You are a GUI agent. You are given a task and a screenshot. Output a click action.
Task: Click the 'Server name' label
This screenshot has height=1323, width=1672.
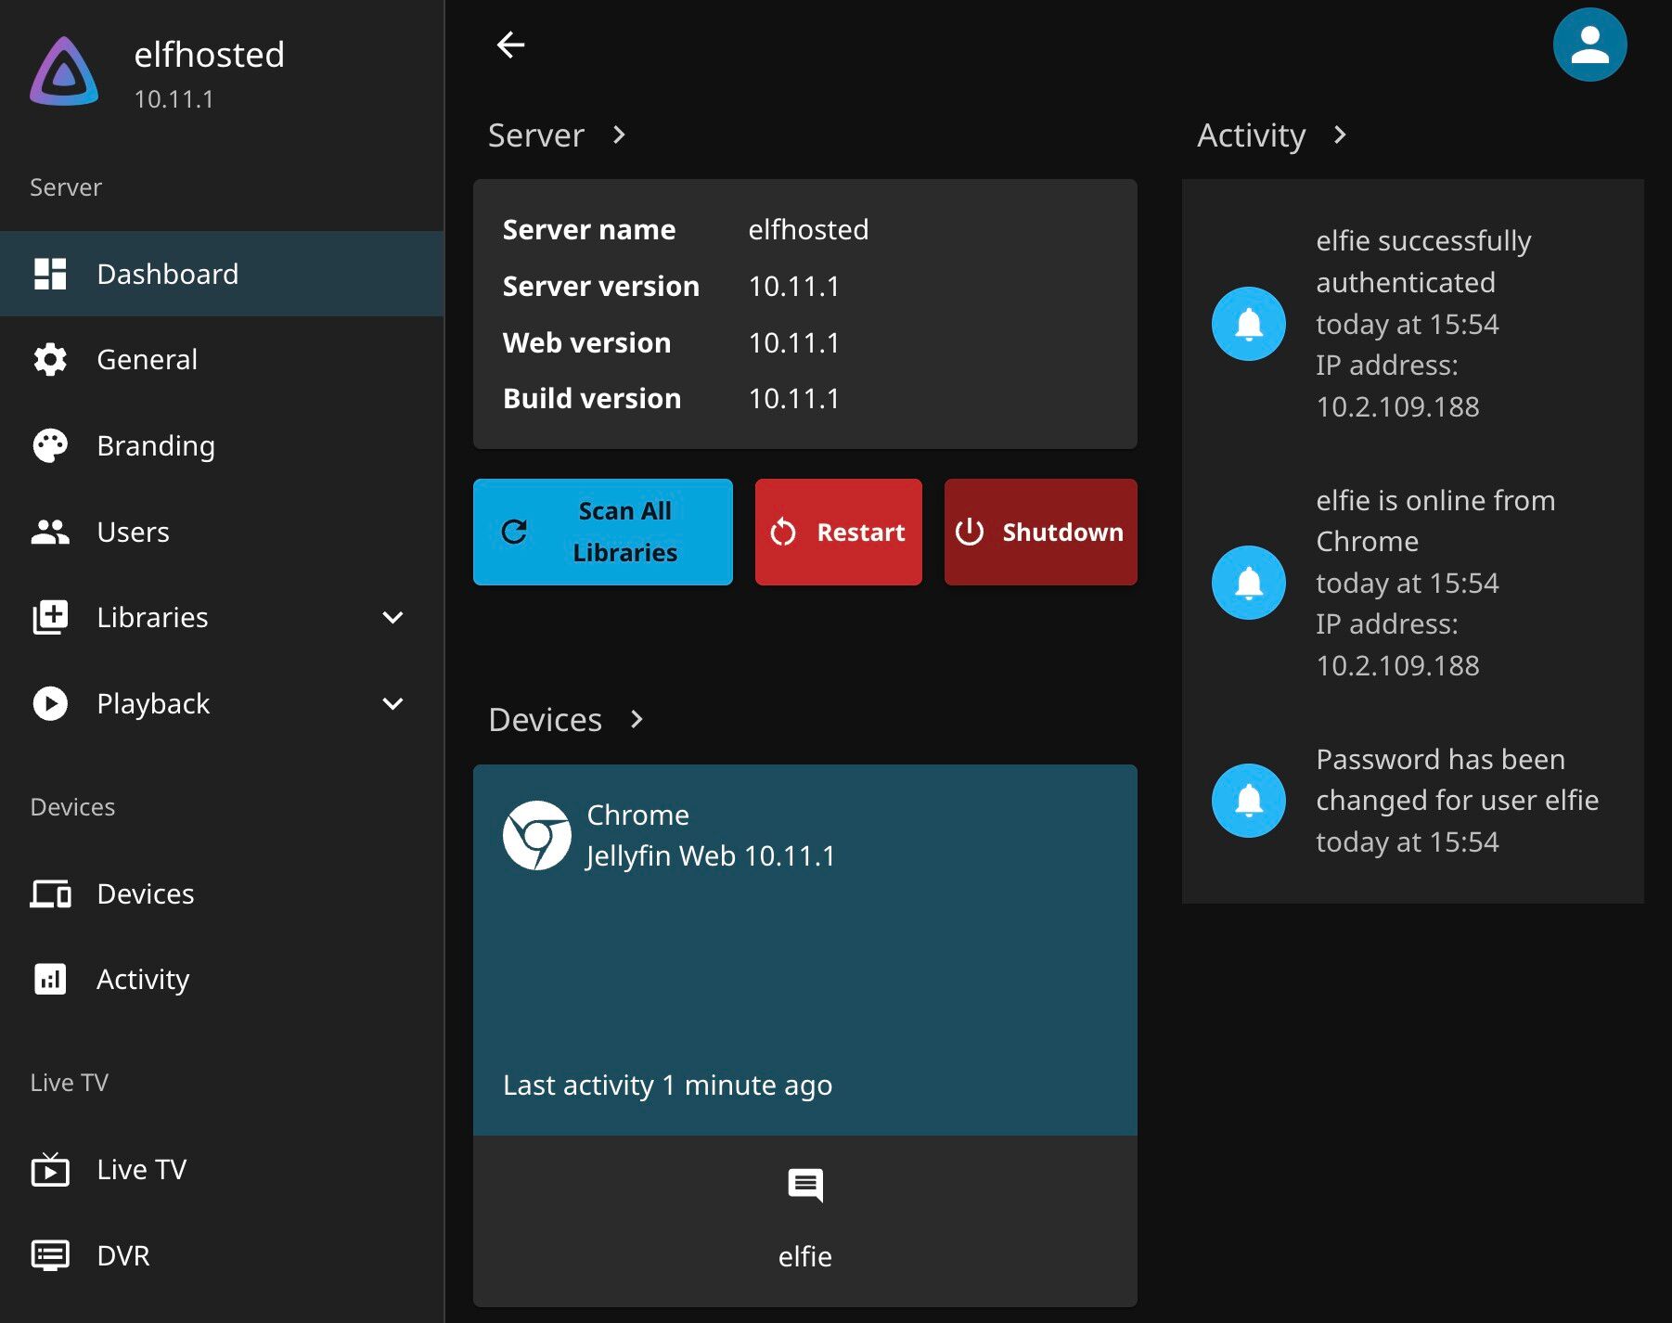point(589,229)
